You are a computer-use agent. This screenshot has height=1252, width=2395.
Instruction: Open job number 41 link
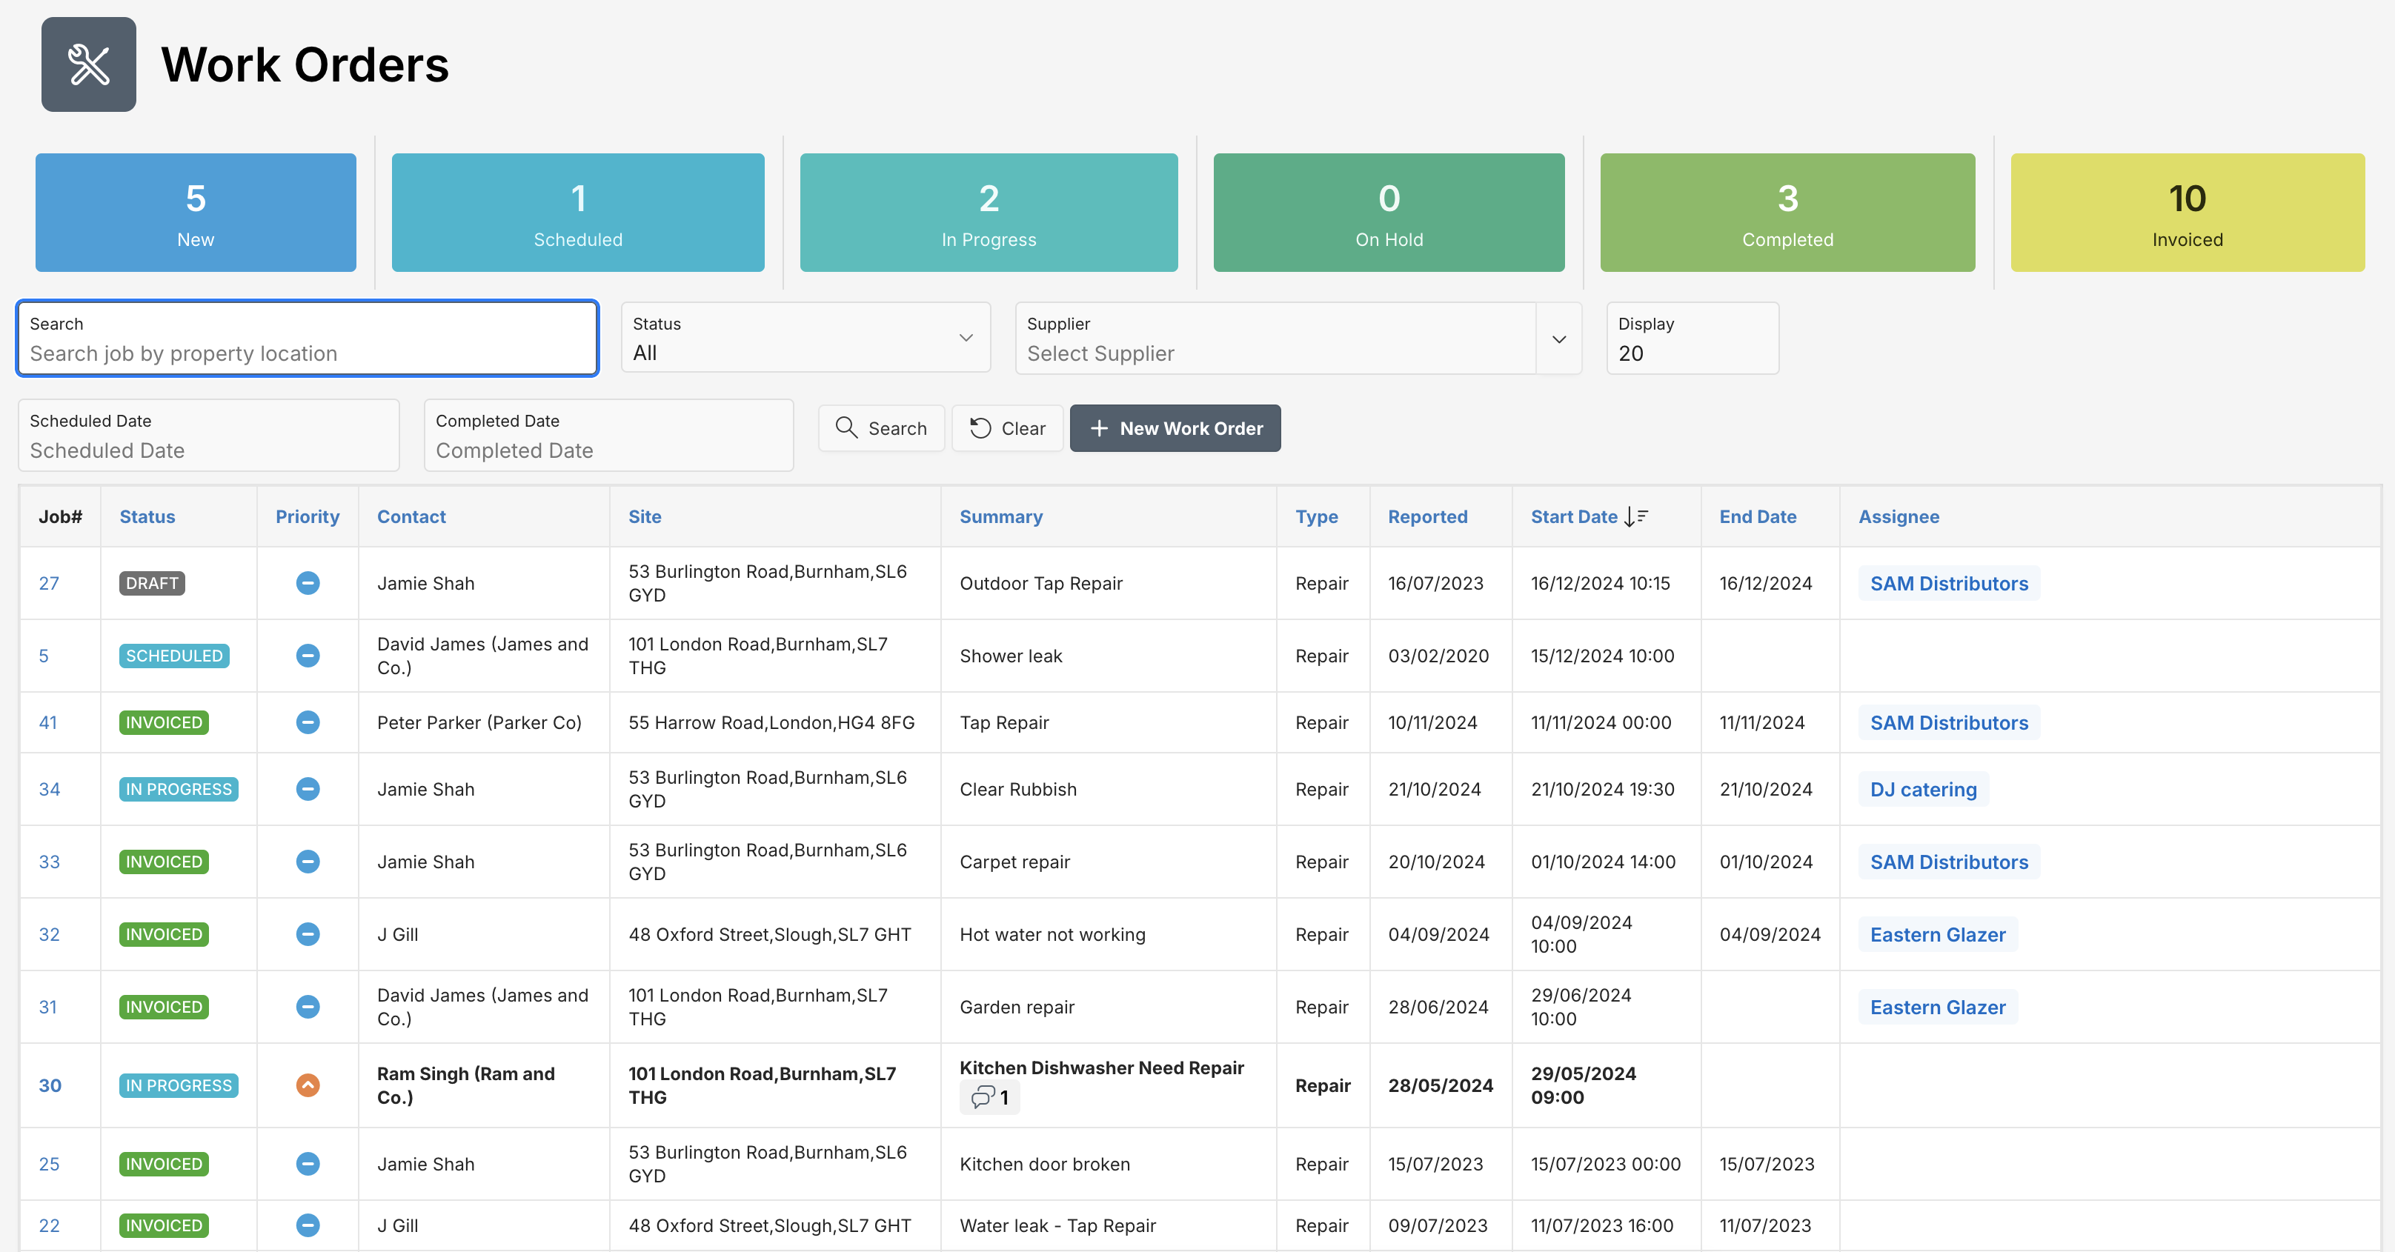pos(47,722)
